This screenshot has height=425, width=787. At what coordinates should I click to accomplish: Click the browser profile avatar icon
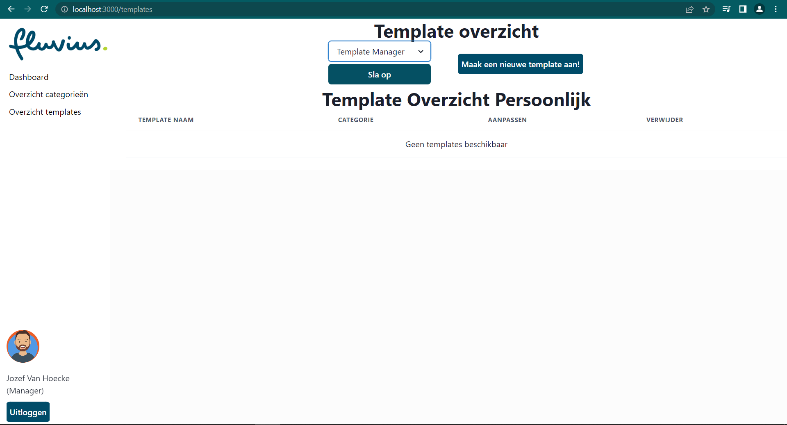point(759,9)
